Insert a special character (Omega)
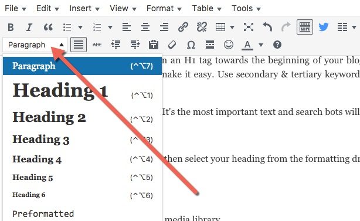360x221 pixels. point(191,45)
